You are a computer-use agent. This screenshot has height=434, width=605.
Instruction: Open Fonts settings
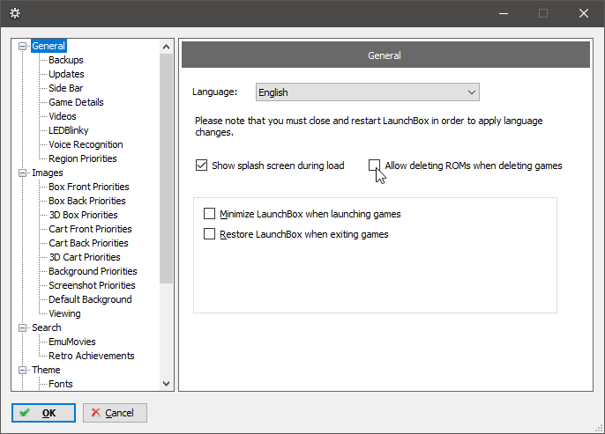[61, 384]
